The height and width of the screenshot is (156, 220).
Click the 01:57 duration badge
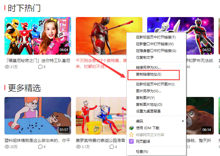[64, 130]
